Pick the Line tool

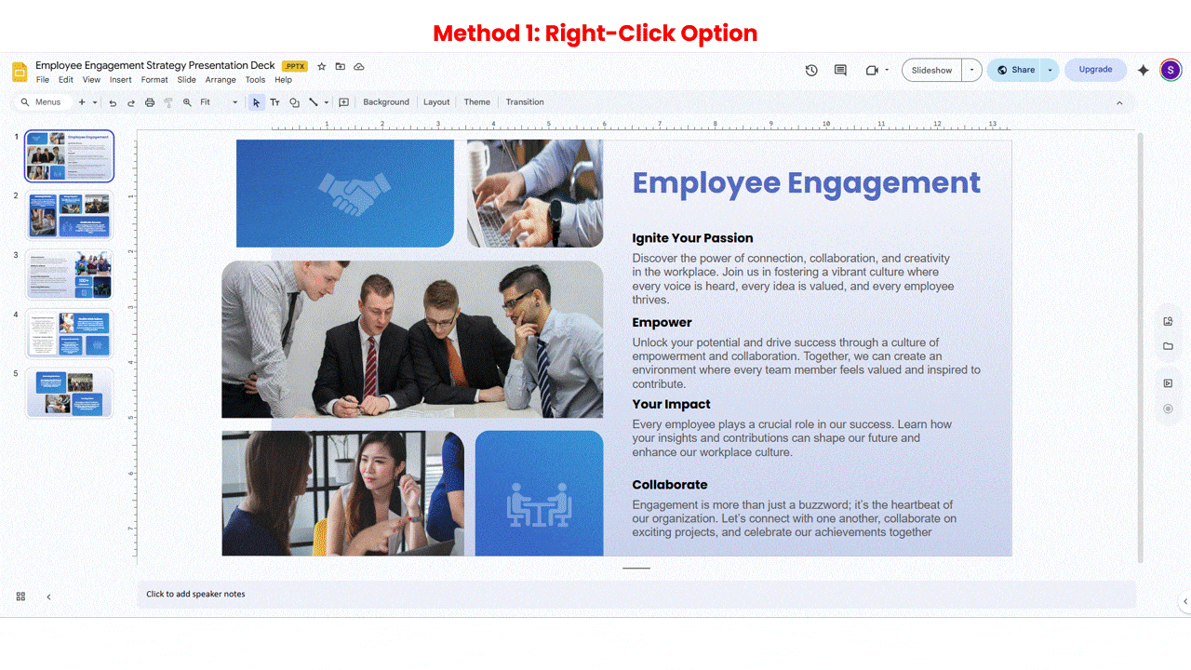pos(314,102)
